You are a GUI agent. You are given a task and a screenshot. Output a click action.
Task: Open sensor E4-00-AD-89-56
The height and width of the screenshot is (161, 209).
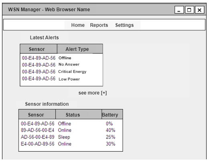[38, 144]
